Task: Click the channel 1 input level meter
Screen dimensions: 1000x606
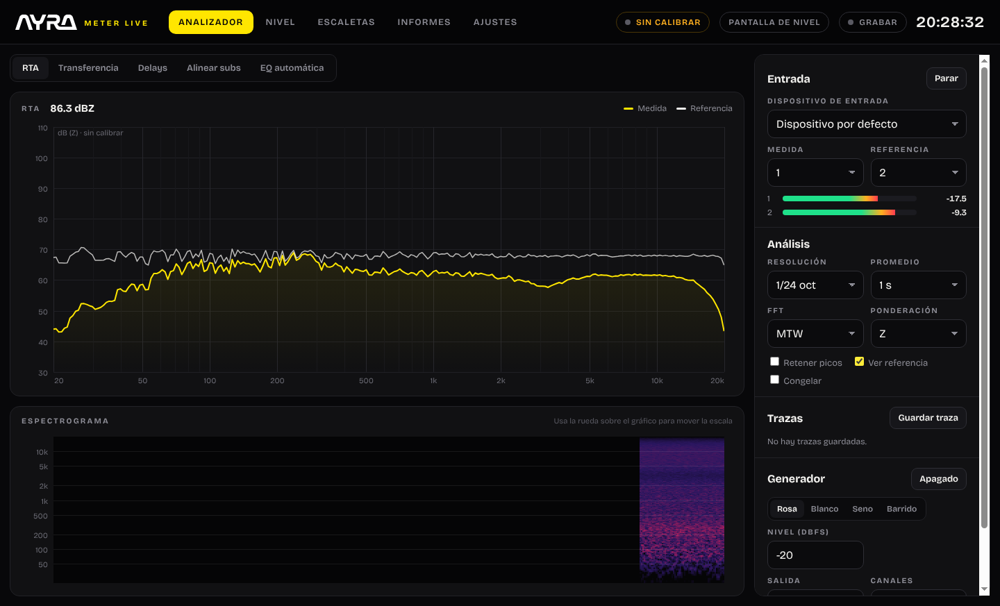Action: pyautogui.click(x=849, y=199)
